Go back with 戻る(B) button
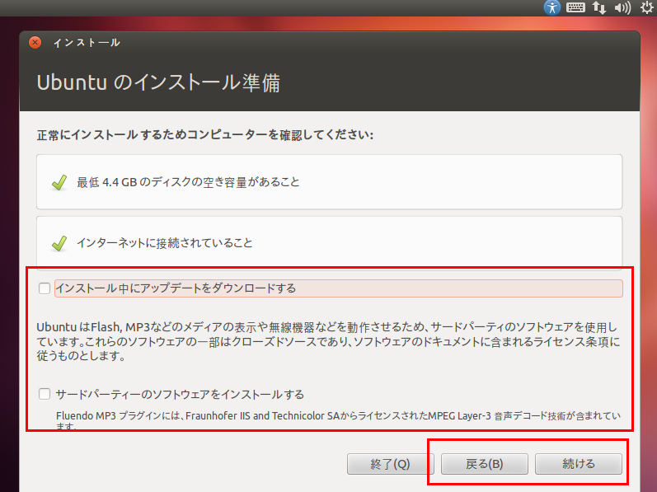Viewport: 657px width, 492px height. click(x=485, y=464)
